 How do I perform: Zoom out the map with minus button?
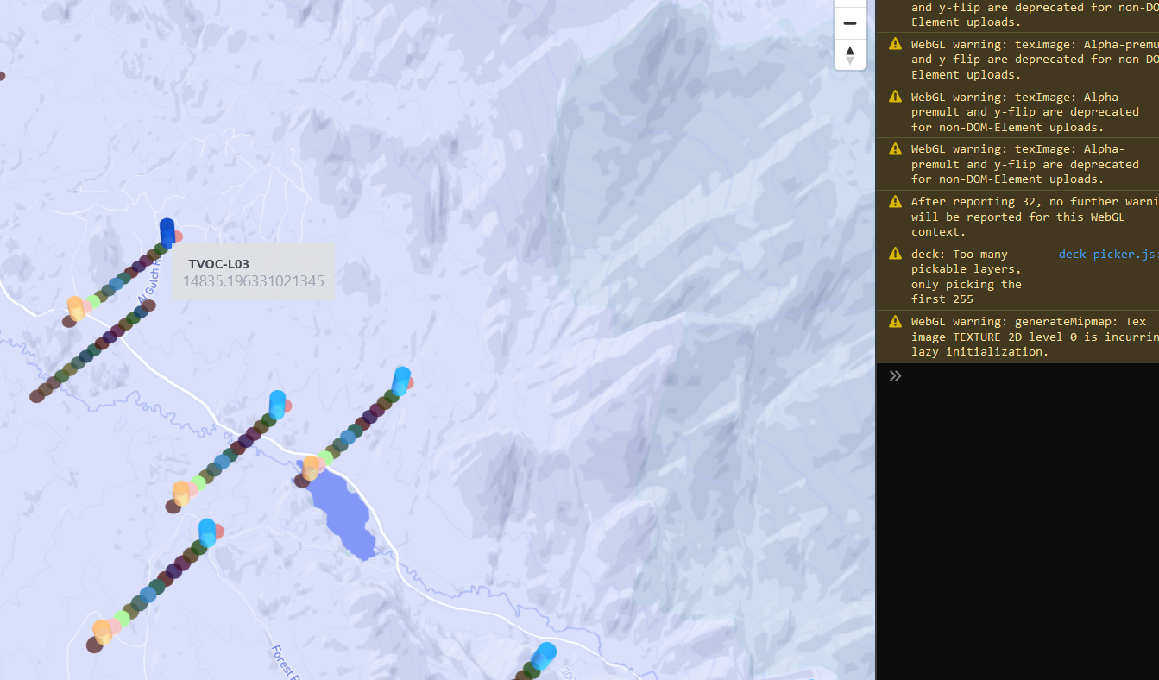tap(849, 23)
